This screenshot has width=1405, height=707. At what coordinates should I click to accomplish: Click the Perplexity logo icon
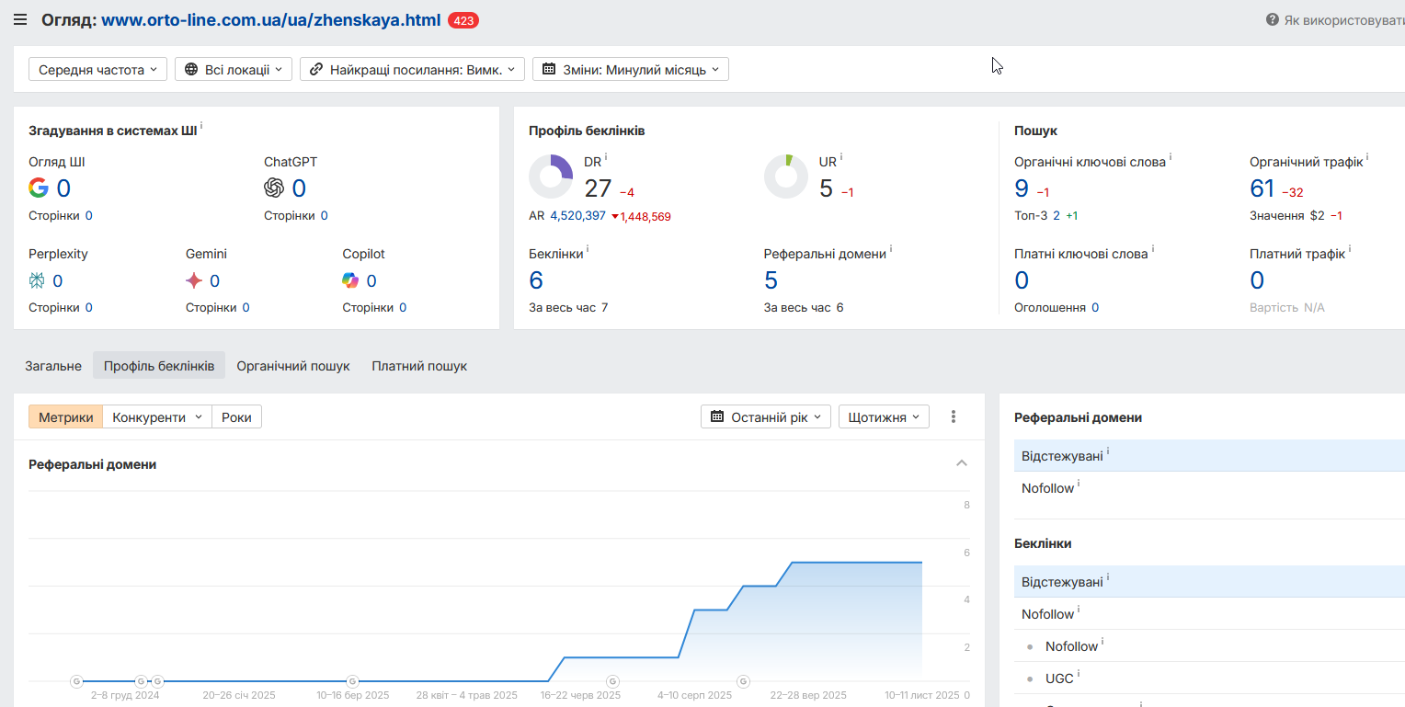[37, 281]
